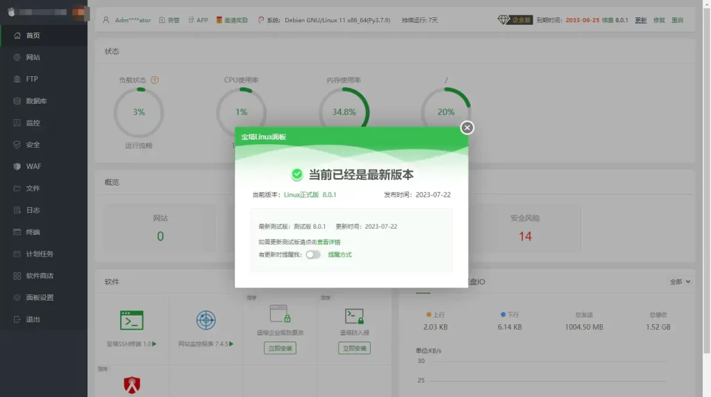Click the 企业版 diamond badge

[515, 20]
